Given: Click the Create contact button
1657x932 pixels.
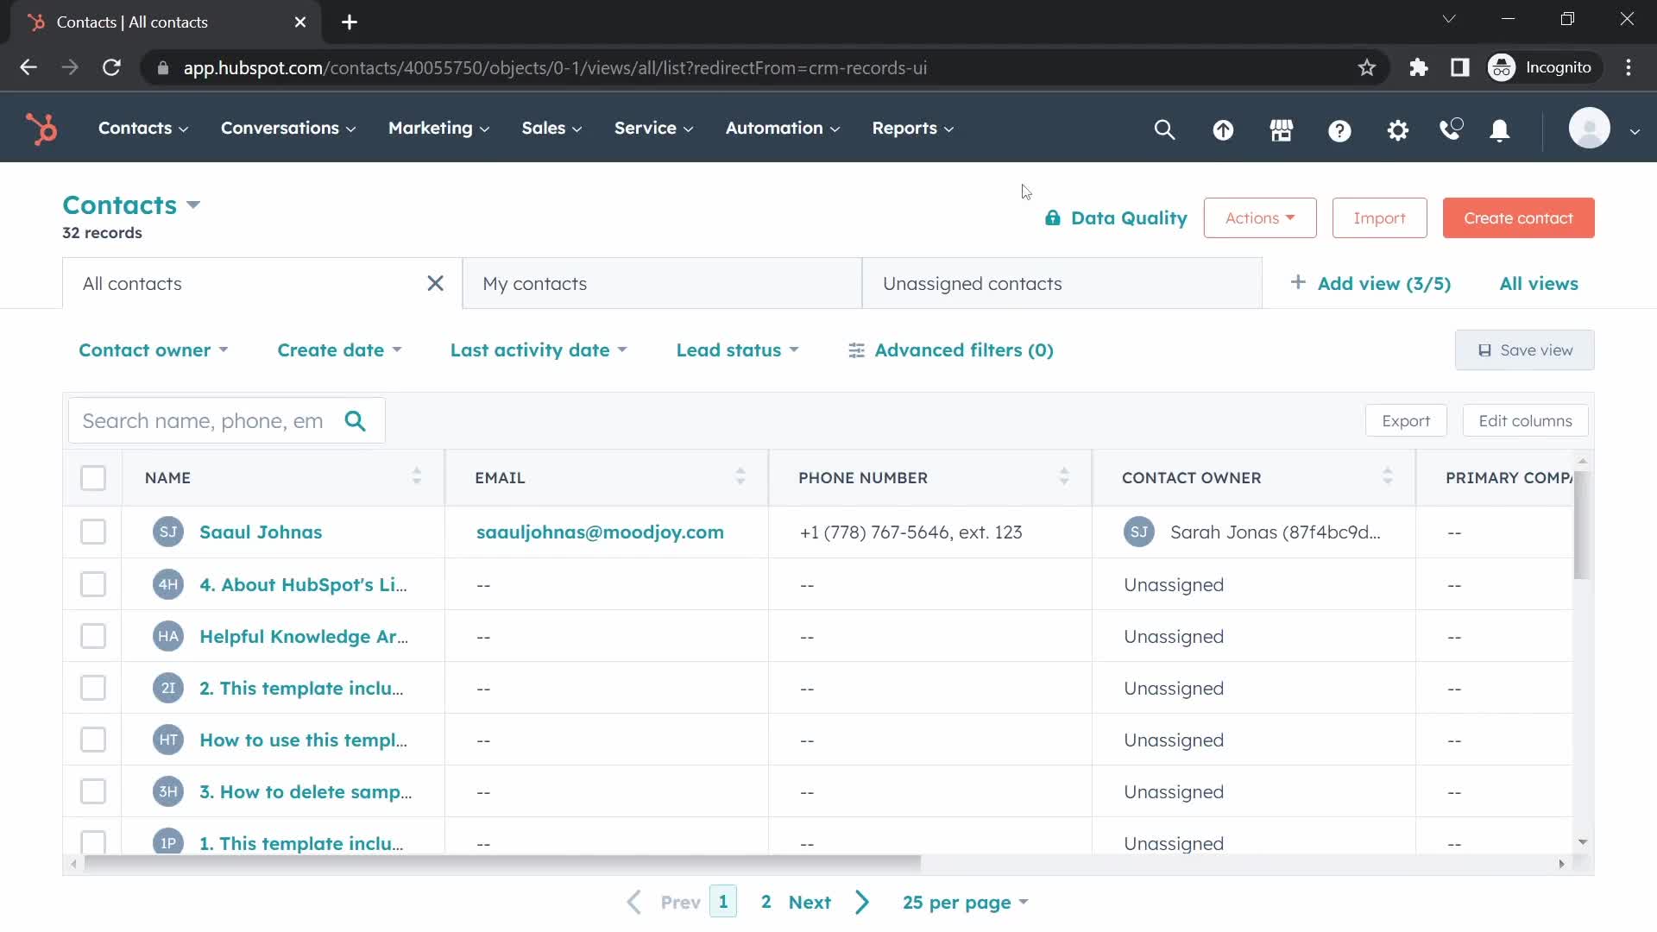Looking at the screenshot, I should click(x=1518, y=217).
